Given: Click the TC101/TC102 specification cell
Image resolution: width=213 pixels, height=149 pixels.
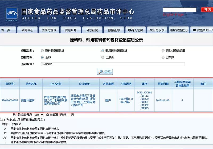Looking at the screenshot, I should (145, 100).
